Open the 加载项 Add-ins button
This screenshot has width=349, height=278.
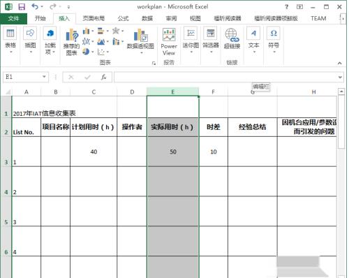tap(50, 41)
